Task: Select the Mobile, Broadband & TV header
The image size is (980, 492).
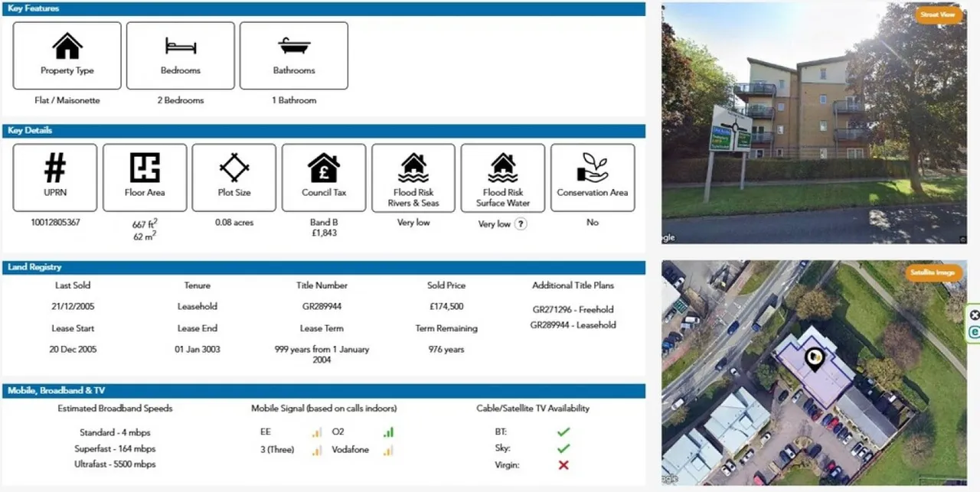Action: click(323, 390)
